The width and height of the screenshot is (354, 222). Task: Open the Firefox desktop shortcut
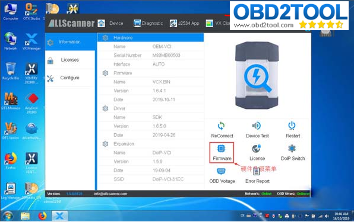10,160
